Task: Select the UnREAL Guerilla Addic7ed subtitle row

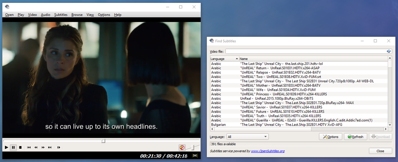Action: (x=299, y=120)
